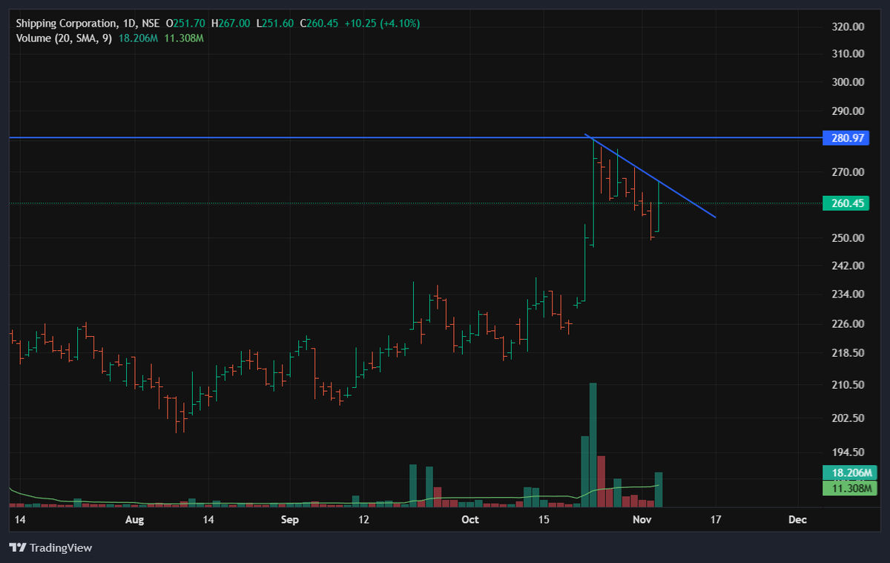Click the 202.50 price axis label
The height and width of the screenshot is (563, 890).
(x=848, y=418)
